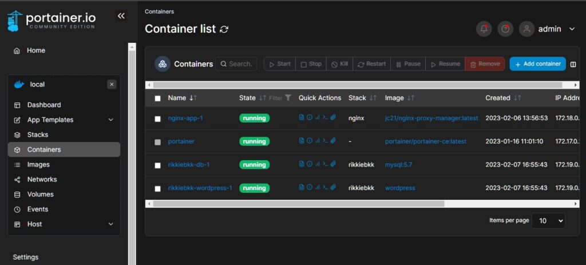
Task: Select the nginx-app-1 checkbox
Action: 158,119
